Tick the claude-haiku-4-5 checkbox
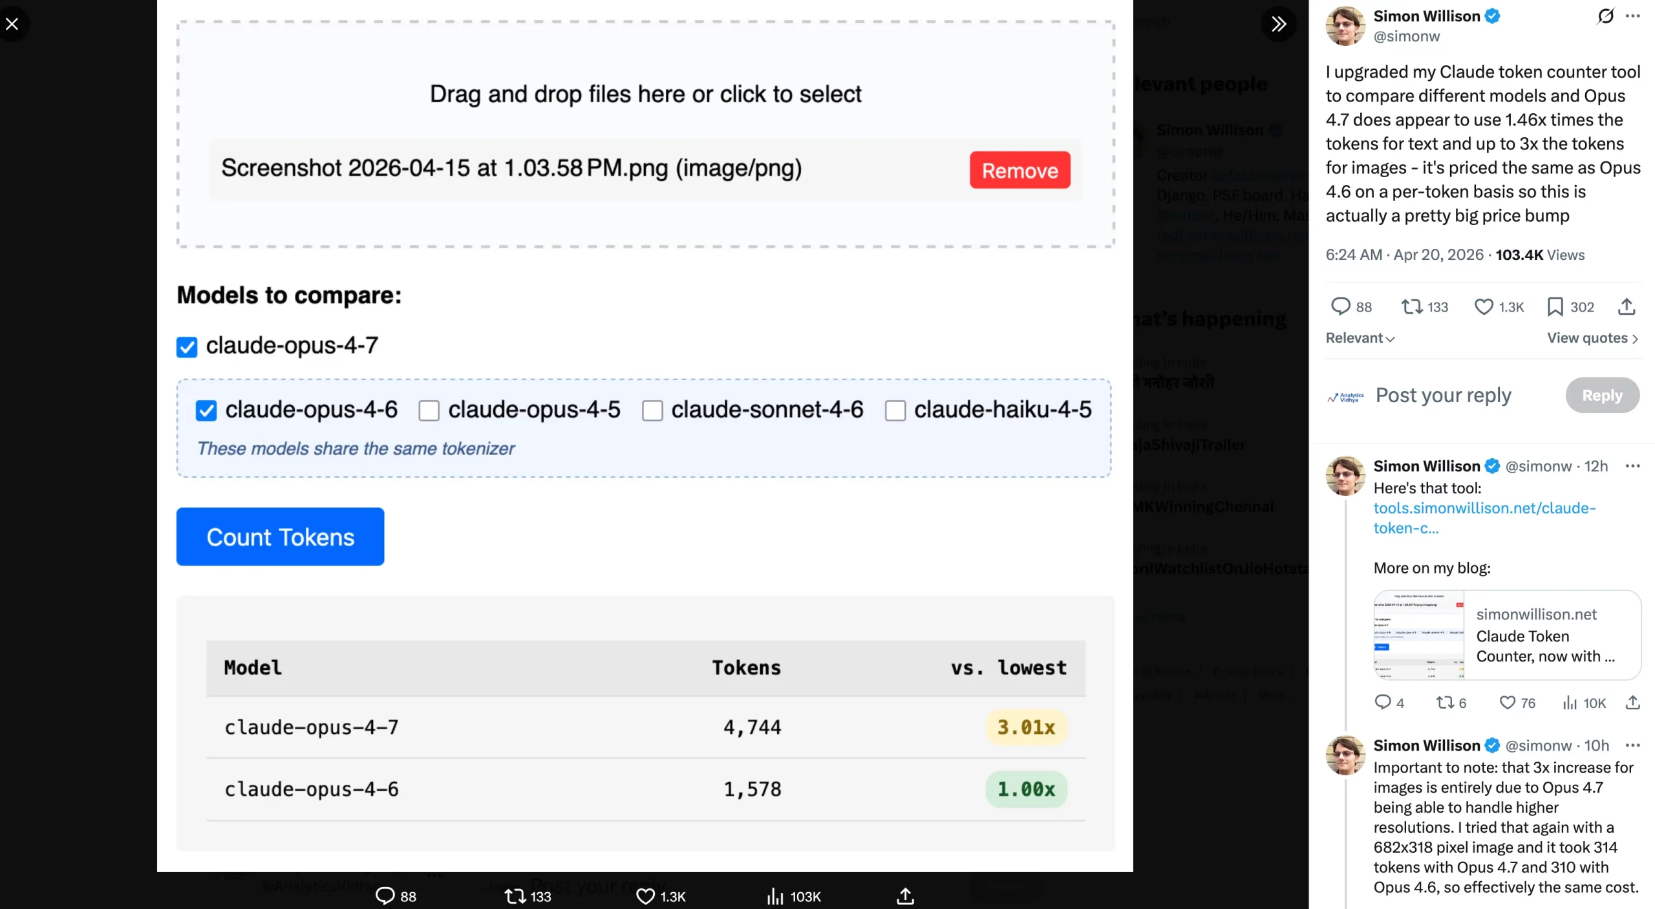The image size is (1655, 909). (x=895, y=411)
